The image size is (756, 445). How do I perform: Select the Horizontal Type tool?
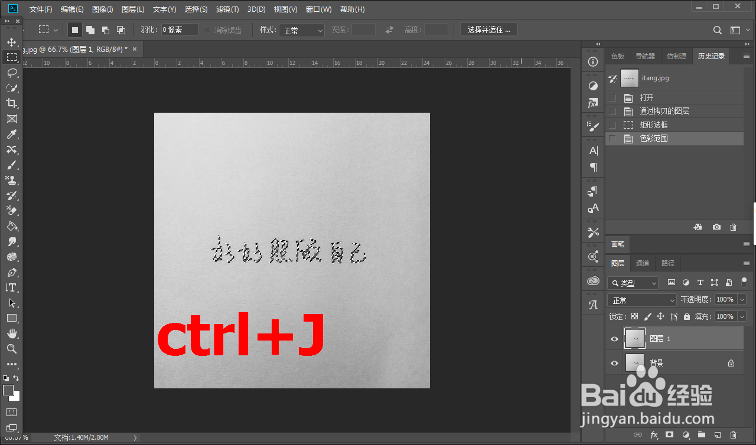[11, 287]
